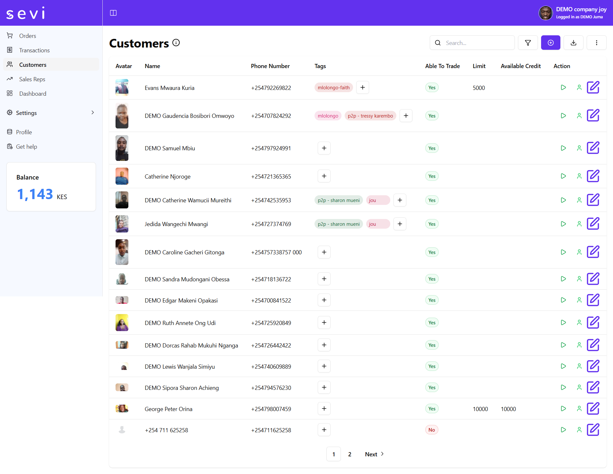Open the filter icon above the table
613x474 pixels.
[528, 42]
